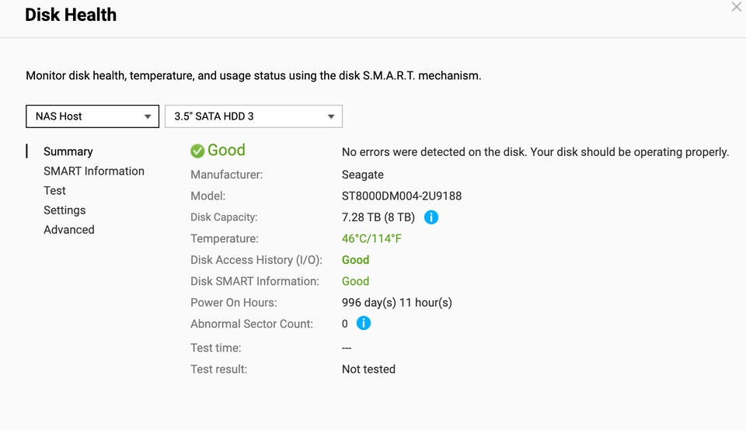Click the Disk Health title
The image size is (746, 430).
71,15
